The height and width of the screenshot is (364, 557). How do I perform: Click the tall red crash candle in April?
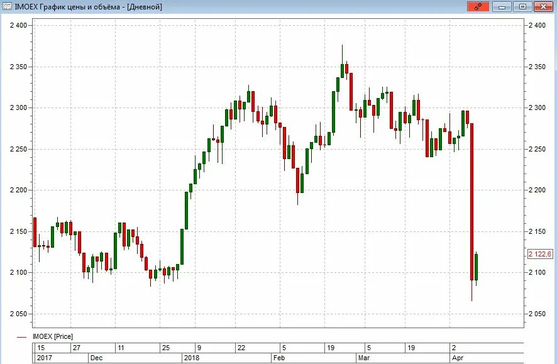point(472,202)
